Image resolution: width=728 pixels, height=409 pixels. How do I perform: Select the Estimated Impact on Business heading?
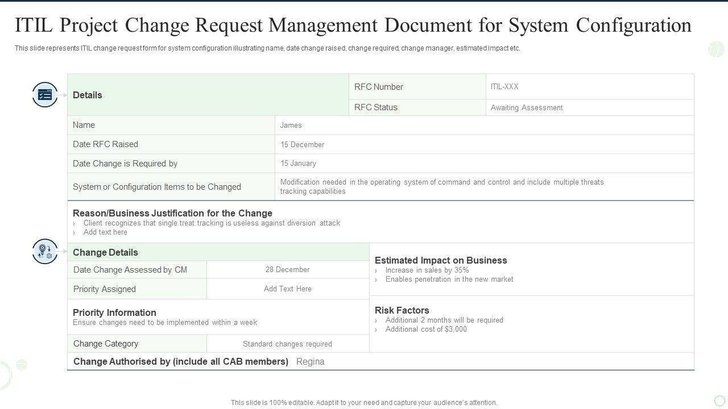click(440, 260)
